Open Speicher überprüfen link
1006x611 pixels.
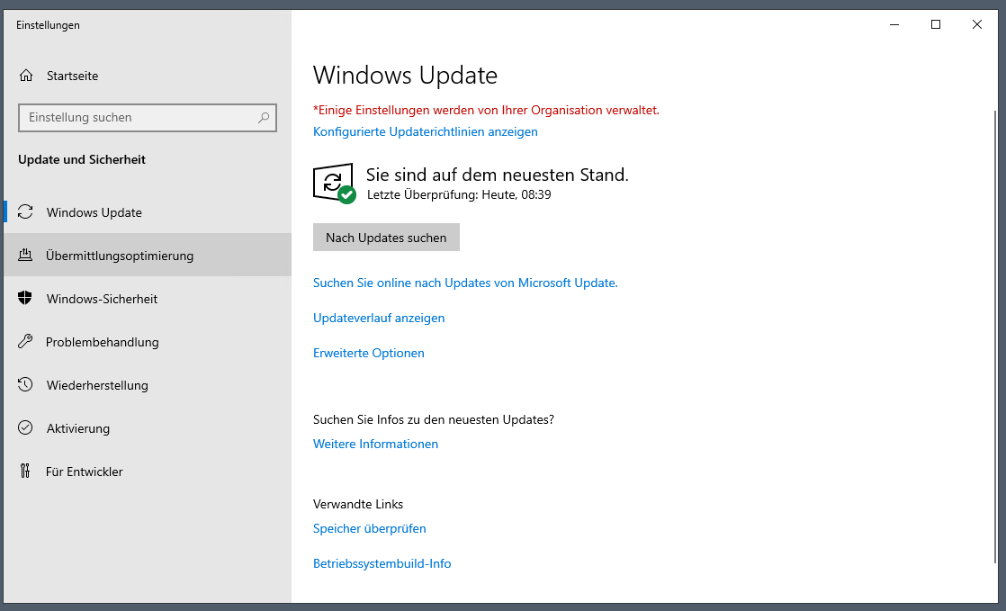coord(370,529)
